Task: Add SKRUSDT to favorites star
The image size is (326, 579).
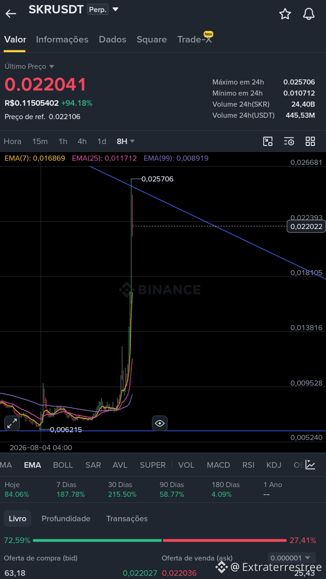Action: (285, 14)
